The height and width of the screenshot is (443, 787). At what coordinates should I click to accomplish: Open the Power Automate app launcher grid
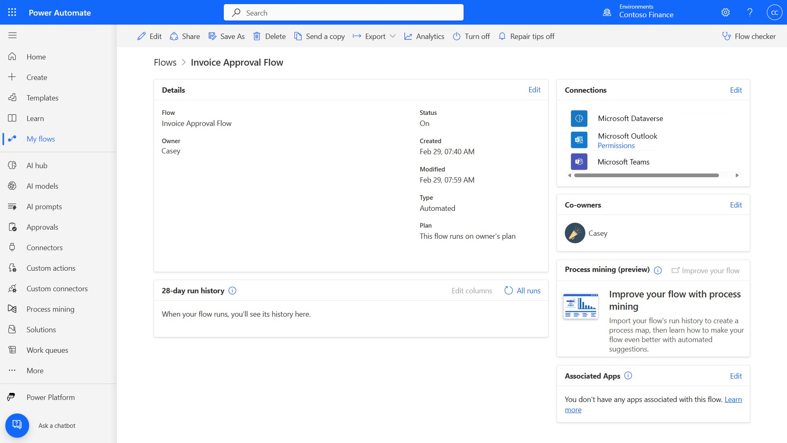point(12,12)
